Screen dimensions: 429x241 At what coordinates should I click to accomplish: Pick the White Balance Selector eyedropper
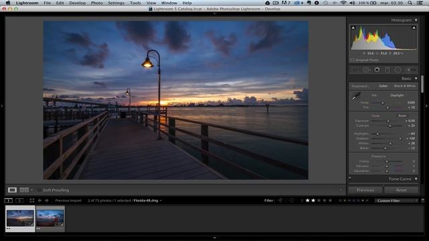(x=356, y=96)
